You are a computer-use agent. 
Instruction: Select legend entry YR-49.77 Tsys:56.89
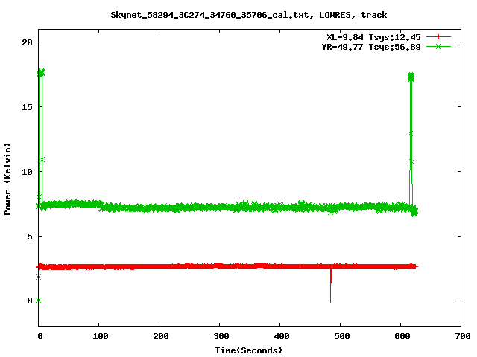[371, 47]
